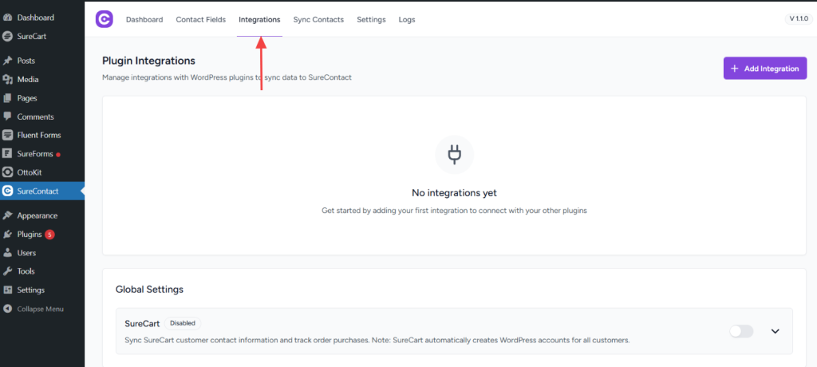Click the Add Integration button
The width and height of the screenshot is (817, 367).
coord(764,69)
